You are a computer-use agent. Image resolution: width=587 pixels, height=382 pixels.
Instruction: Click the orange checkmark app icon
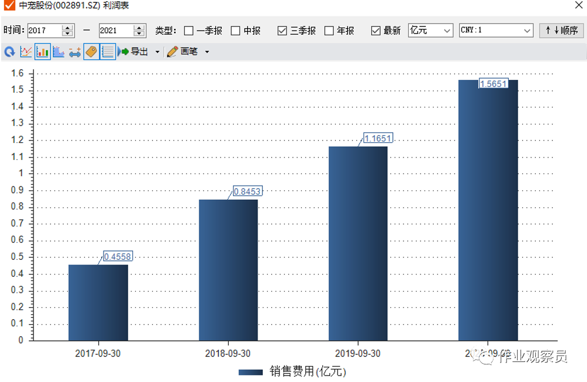point(9,5)
